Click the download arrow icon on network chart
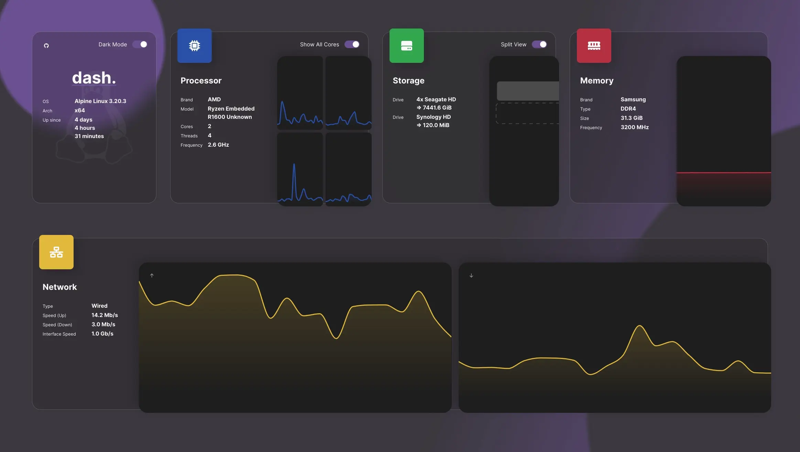The width and height of the screenshot is (800, 452). [471, 275]
